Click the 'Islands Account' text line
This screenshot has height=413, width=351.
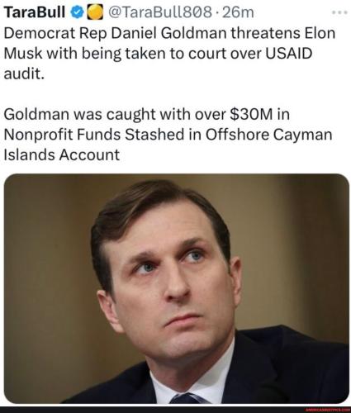62,154
